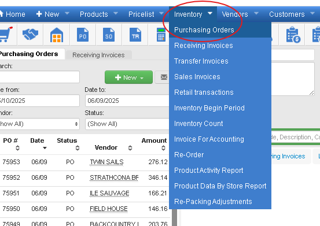Select Purchasing Orders in Inventory dropdown
320x226 pixels.
pyautogui.click(x=220, y=29)
